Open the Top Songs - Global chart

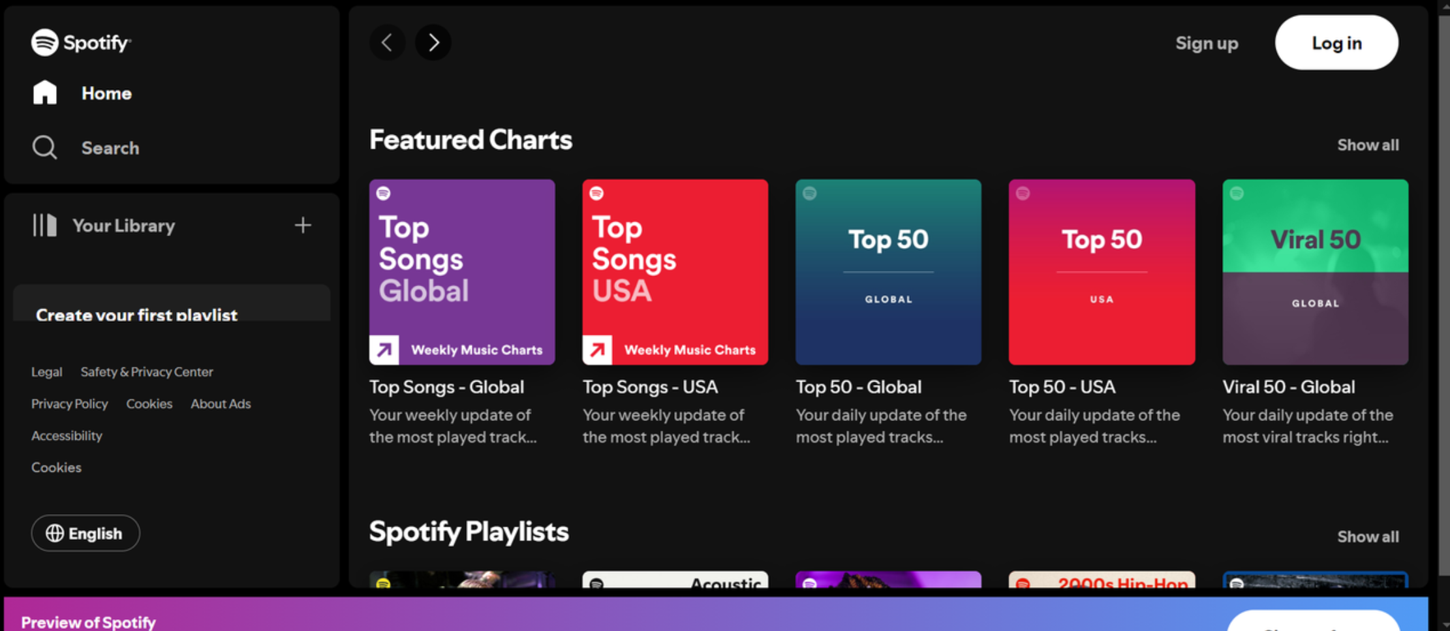(462, 272)
